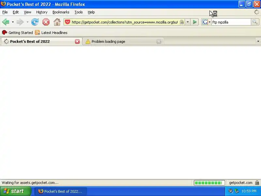Click the getpocket.com URL address field
Viewport: 261px width, 196px height.
pyautogui.click(x=125, y=22)
